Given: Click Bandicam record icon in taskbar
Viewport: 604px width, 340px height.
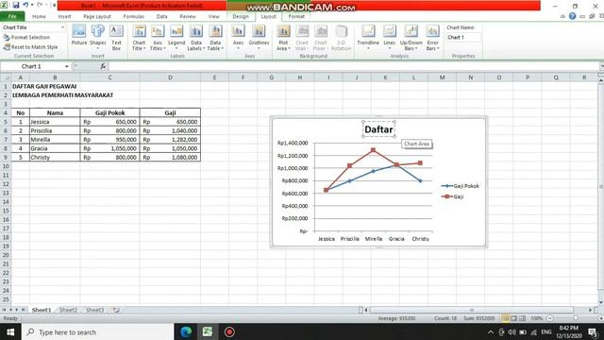Looking at the screenshot, I should [x=229, y=331].
